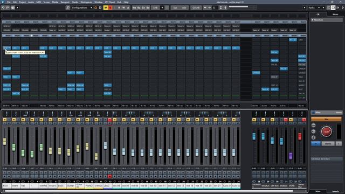Image resolution: width=345 pixels, height=194 pixels.
Task: Click the red control room level knob
Action: coord(326,131)
